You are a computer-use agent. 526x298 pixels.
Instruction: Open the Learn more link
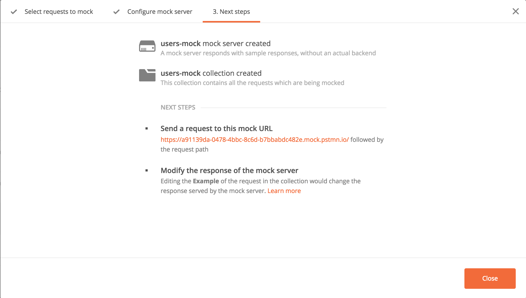coord(284,191)
